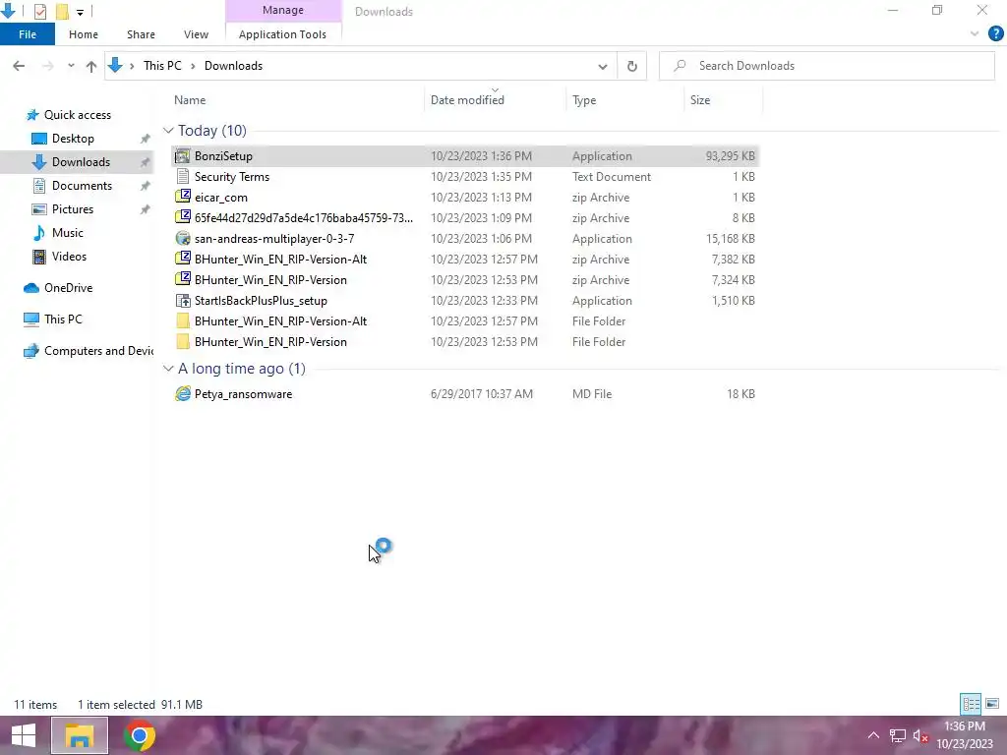Select the 65fe44d27d29d7a5de4c zip file icon
This screenshot has height=755, width=1007.
183,217
